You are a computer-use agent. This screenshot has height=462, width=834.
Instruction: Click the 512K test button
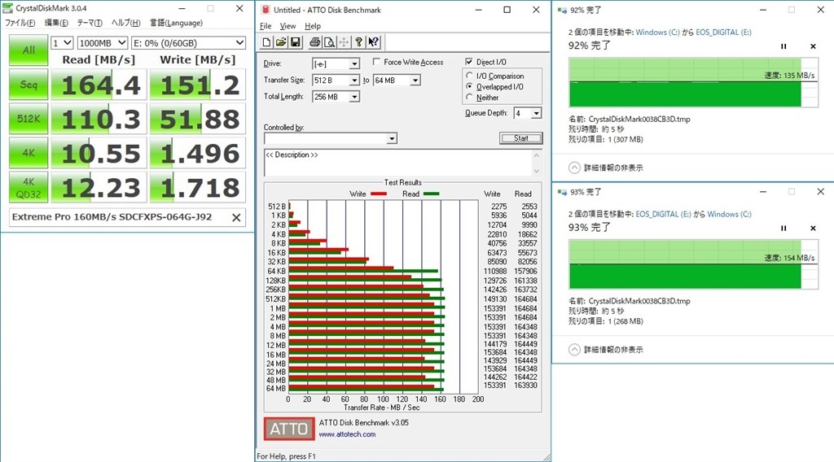click(29, 119)
